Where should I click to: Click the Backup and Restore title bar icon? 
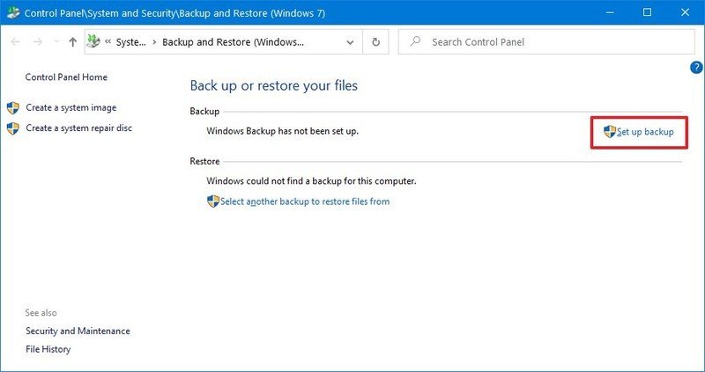tap(12, 12)
